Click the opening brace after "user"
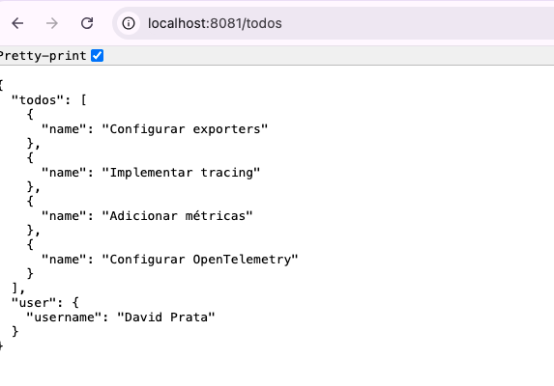This screenshot has height=386, width=554. tap(75, 303)
